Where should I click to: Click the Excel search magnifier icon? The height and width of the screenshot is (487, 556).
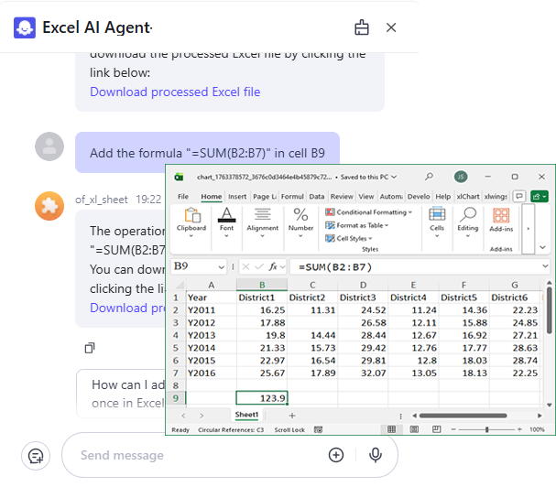(429, 177)
